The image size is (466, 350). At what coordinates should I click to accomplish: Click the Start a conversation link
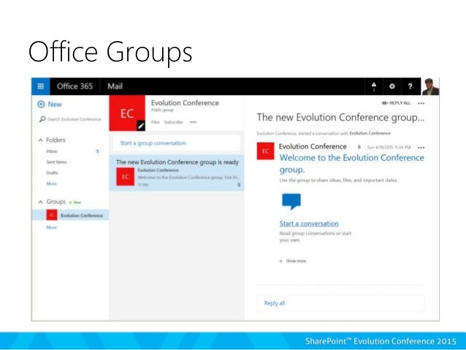(309, 224)
